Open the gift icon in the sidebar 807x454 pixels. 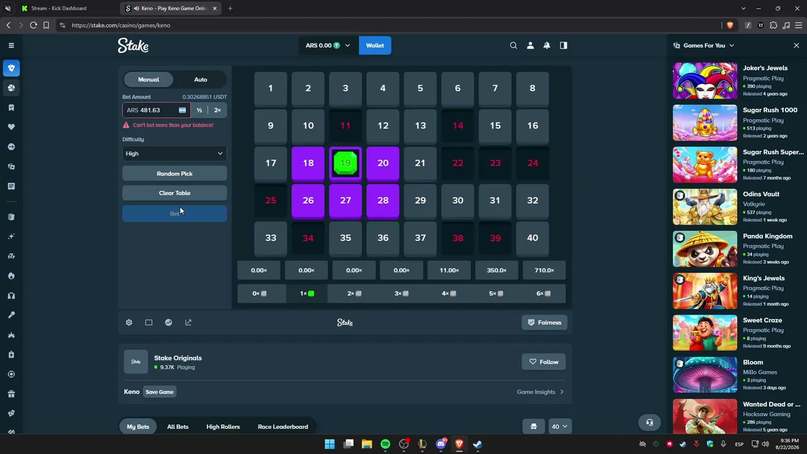click(11, 394)
